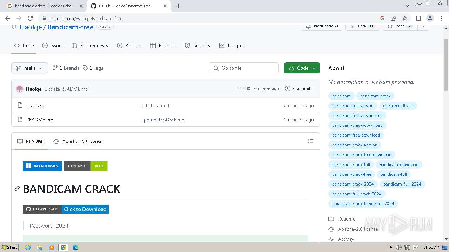Open the crack-bandicam topic tag
This screenshot has height=252, width=449.
pyautogui.click(x=398, y=106)
